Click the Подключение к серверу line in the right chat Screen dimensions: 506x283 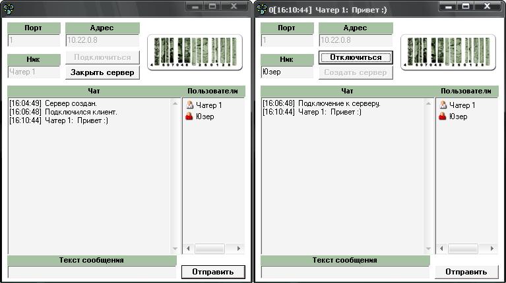point(321,103)
